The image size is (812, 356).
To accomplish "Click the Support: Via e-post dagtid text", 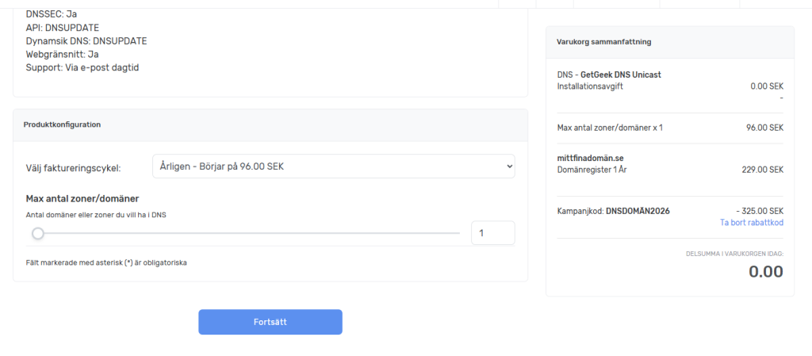I will (x=88, y=67).
